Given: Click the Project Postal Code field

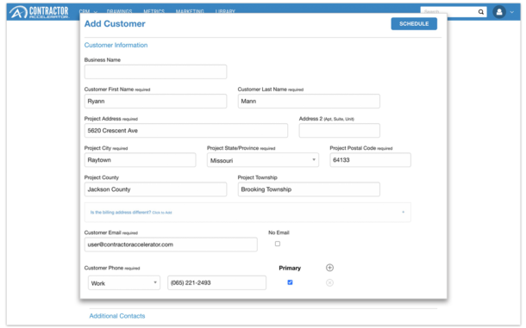Looking at the screenshot, I should (370, 160).
